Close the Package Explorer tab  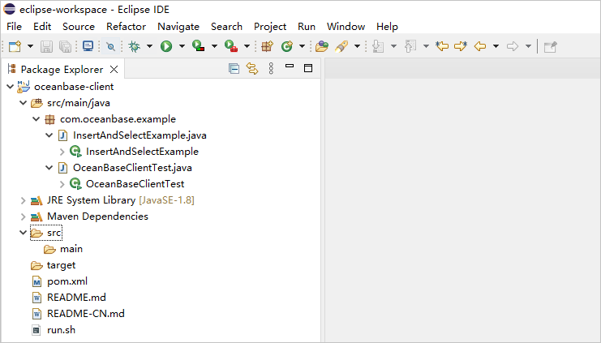(114, 70)
